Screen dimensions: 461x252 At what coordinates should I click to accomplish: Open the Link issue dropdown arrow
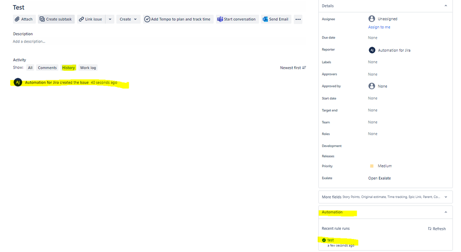tap(110, 19)
